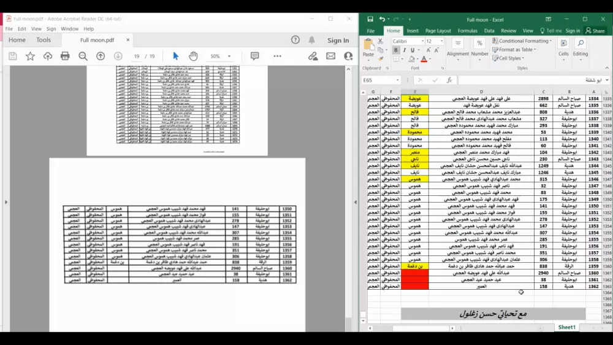Click Sign In button in Acrobat
The image size is (613, 345).
point(338,41)
